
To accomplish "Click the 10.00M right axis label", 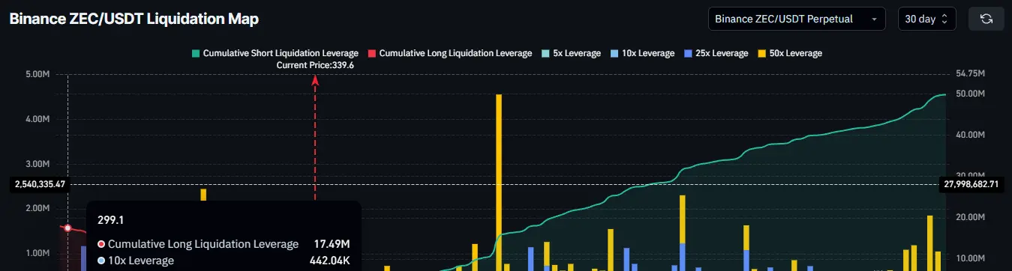I will point(970,259).
